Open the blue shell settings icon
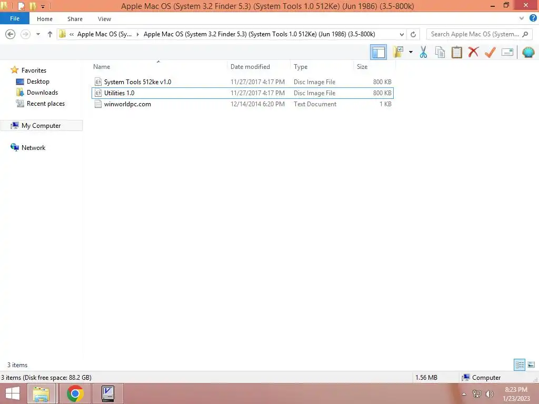The image size is (539, 404). (528, 52)
